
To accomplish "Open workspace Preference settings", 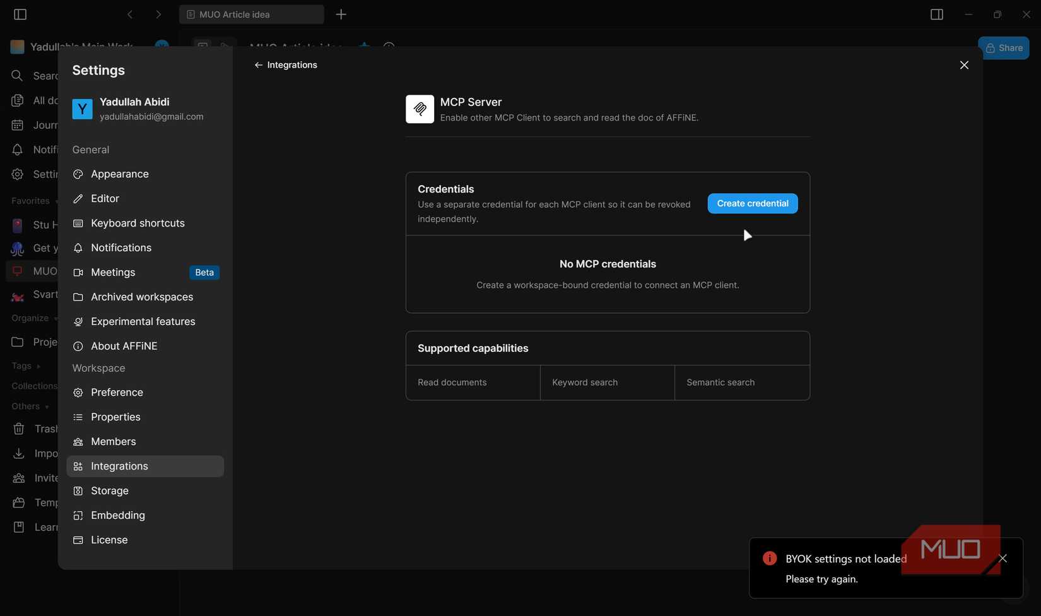I will pos(145,393).
